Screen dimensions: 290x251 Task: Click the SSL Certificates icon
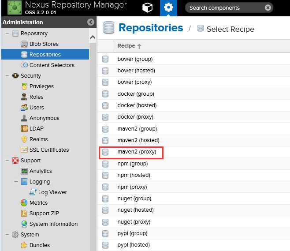click(x=24, y=150)
